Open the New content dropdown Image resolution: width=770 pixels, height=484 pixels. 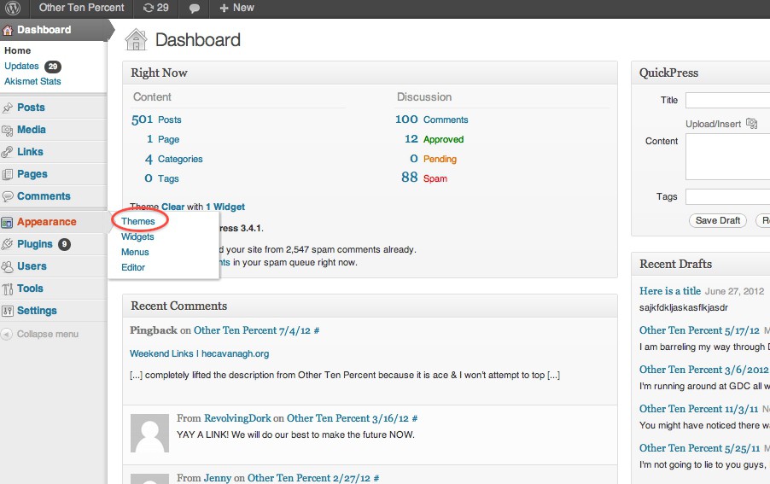pyautogui.click(x=236, y=8)
